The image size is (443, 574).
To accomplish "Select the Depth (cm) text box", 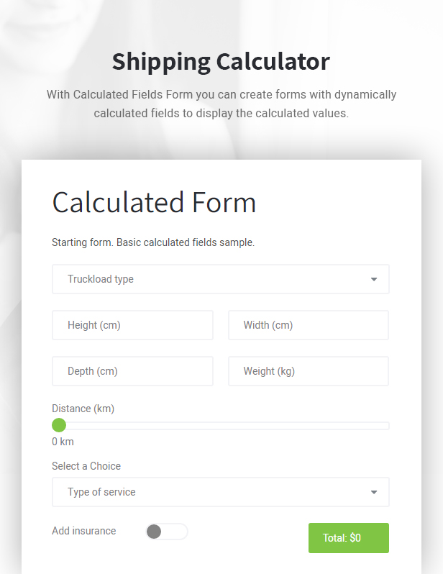I will coord(132,371).
